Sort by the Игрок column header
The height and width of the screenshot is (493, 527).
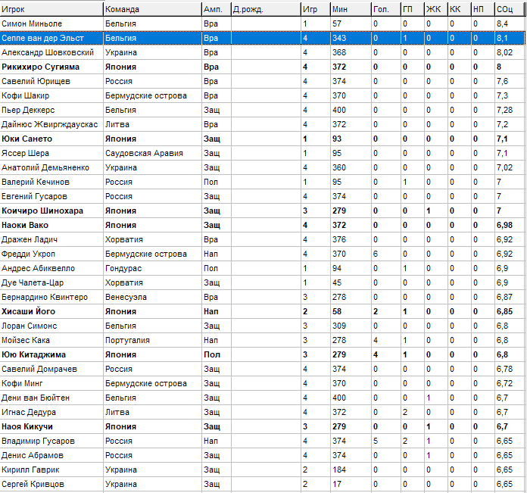[x=51, y=9]
